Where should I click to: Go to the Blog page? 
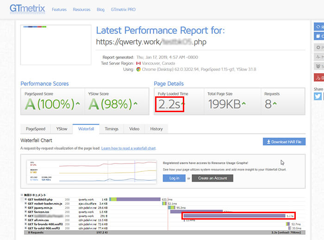[x=100, y=10]
